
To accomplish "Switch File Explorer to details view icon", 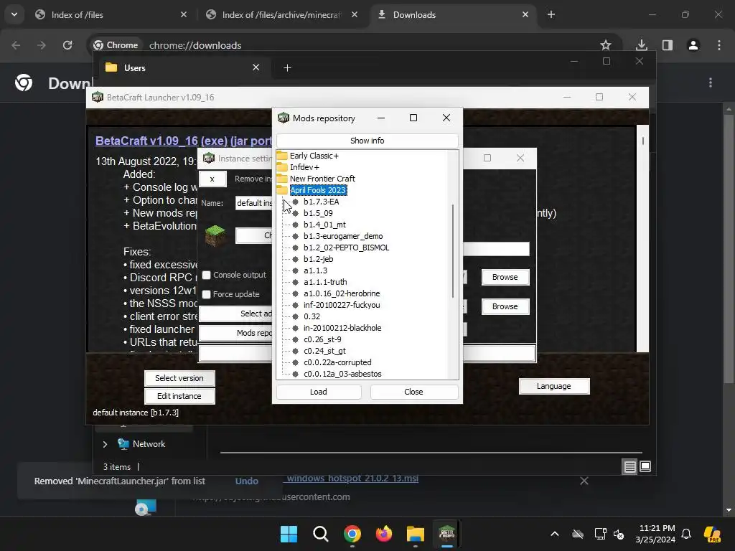I will (630, 466).
